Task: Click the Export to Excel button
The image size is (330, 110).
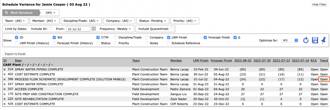Action: click(x=15, y=54)
